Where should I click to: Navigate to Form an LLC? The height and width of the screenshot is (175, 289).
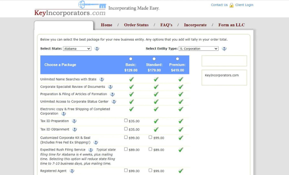click(232, 25)
